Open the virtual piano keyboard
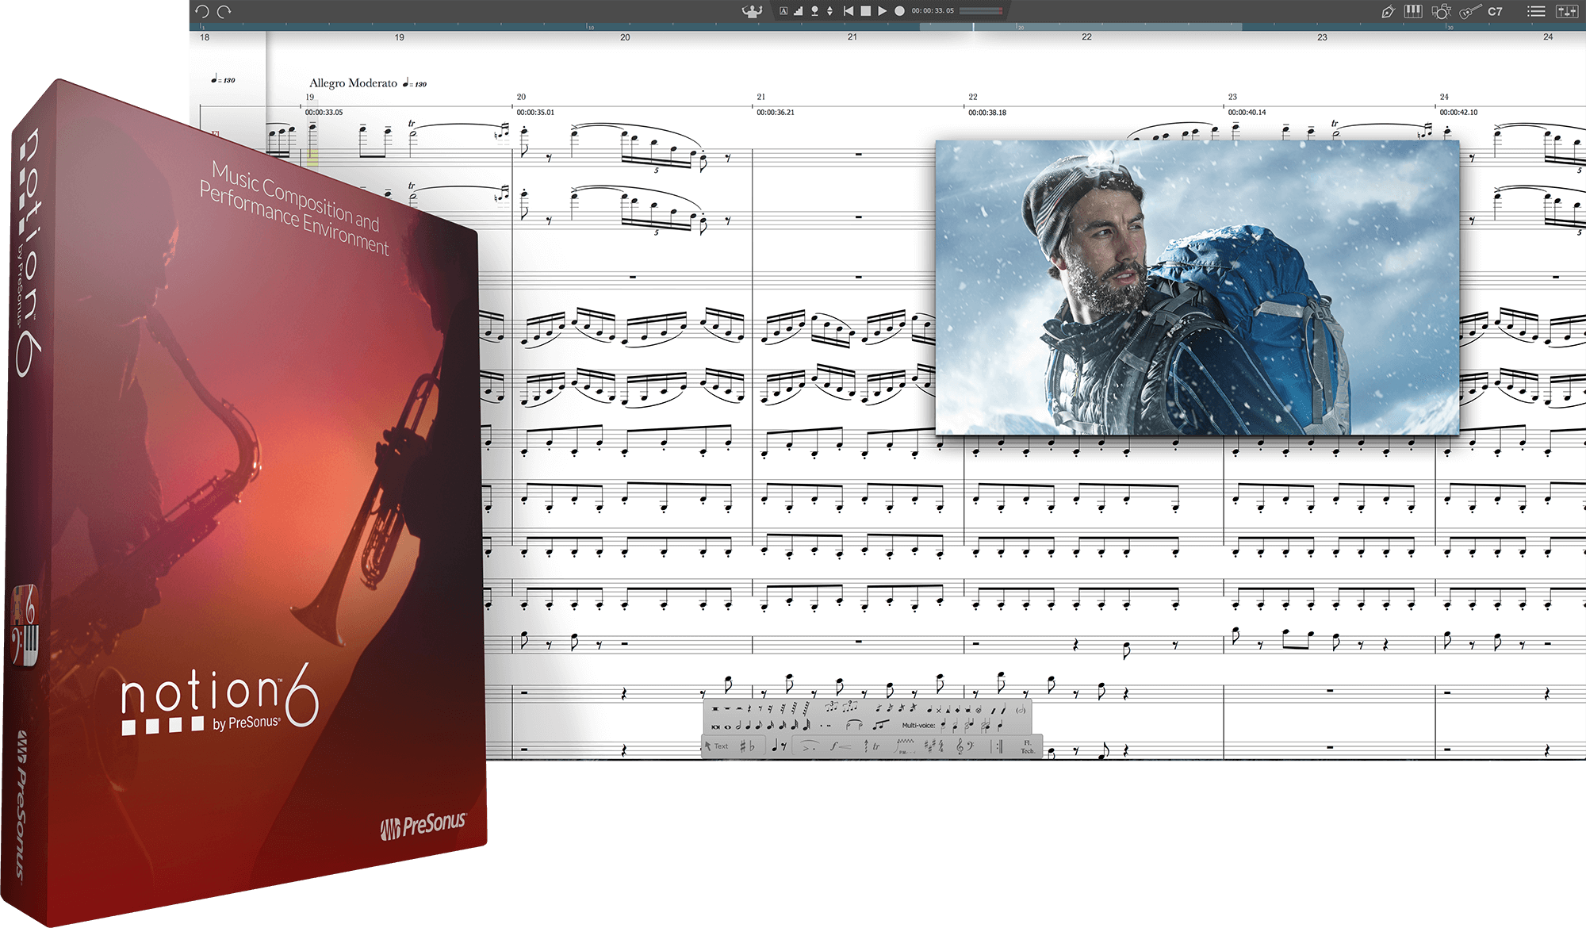 tap(1412, 11)
